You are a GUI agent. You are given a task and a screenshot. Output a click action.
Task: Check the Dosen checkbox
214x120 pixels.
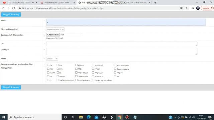58,76
